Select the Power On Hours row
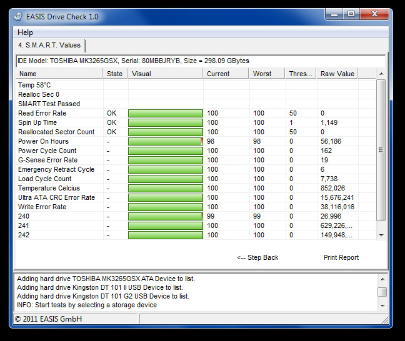Screen dimensions: 405x341 point(196,141)
